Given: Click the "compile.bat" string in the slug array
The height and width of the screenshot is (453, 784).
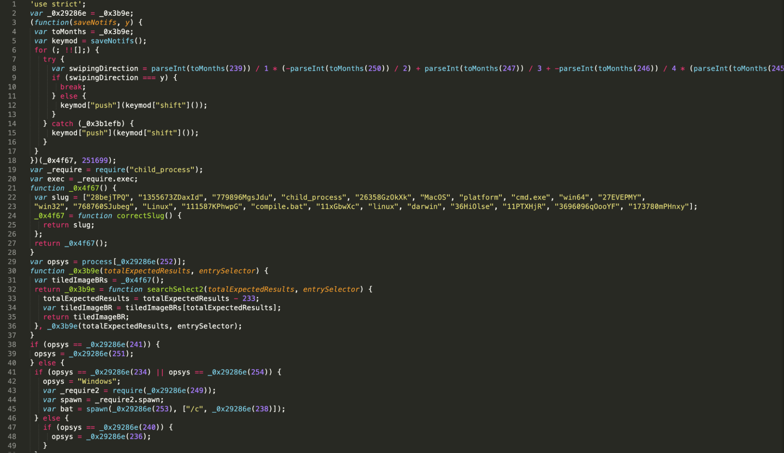Looking at the screenshot, I should tap(279, 207).
